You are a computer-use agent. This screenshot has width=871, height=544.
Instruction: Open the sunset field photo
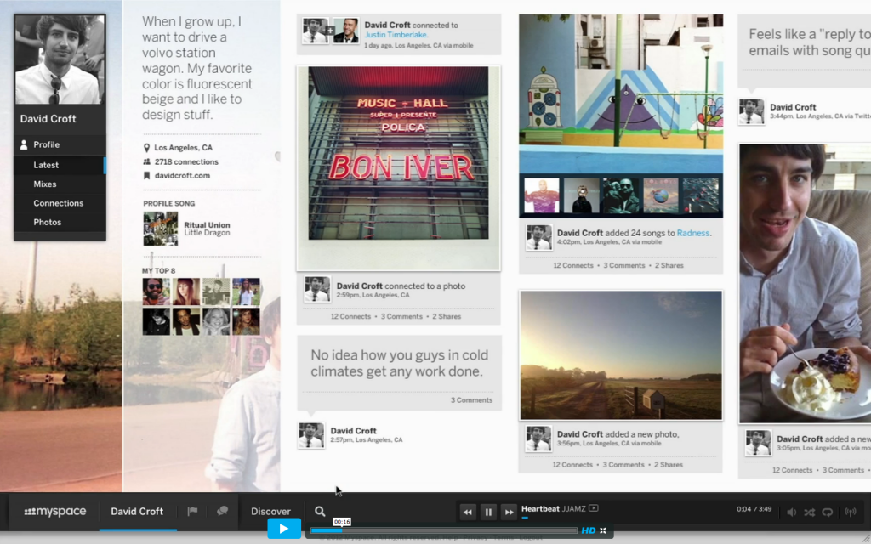point(621,355)
